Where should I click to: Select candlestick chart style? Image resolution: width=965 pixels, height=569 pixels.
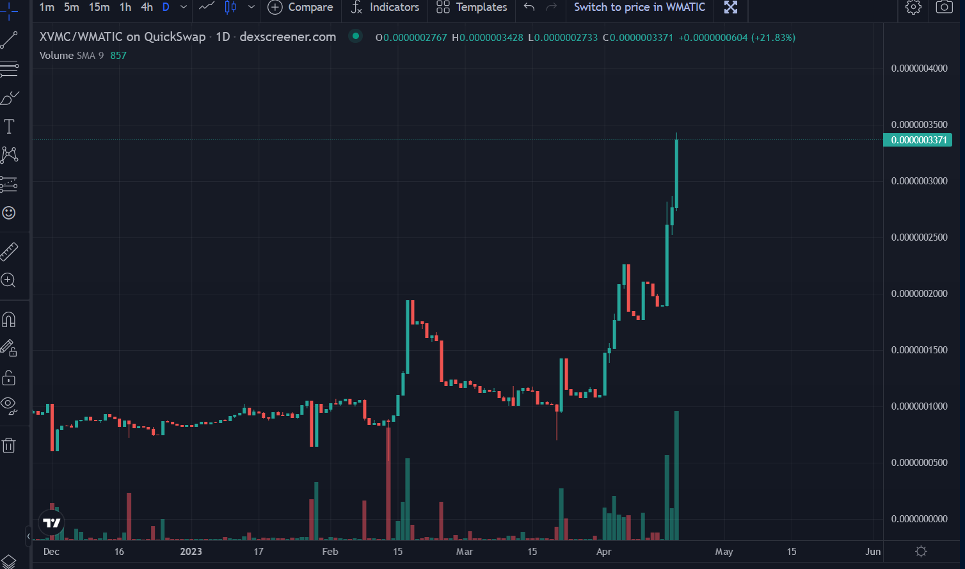[x=230, y=7]
